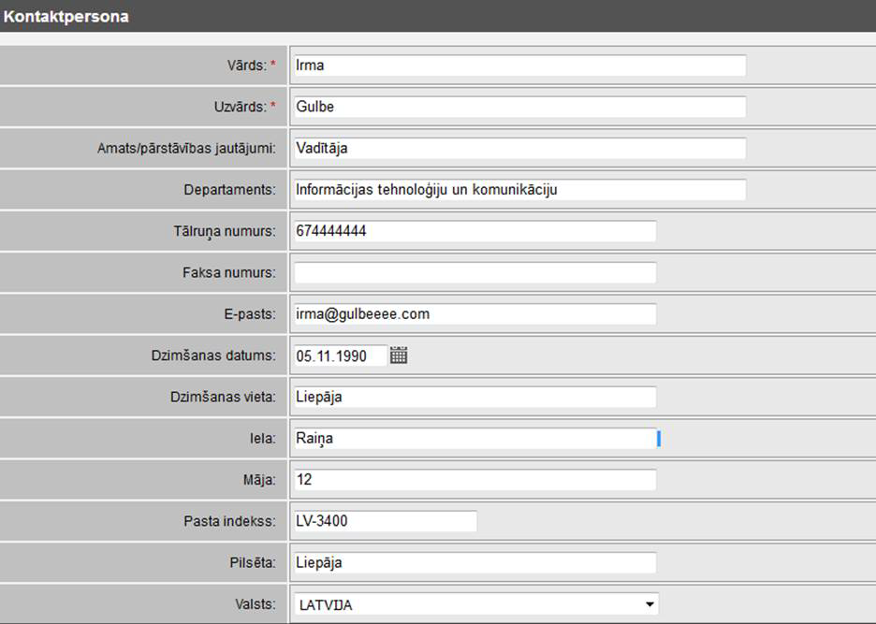Open the calendar date picker icon
Viewport: 876px width, 624px height.
point(399,356)
